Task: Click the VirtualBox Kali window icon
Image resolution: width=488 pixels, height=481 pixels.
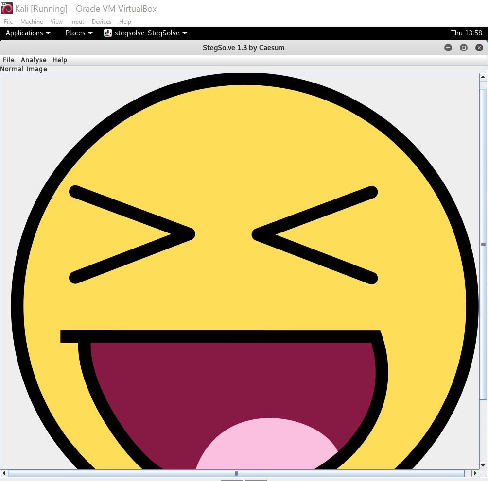Action: 7,8
